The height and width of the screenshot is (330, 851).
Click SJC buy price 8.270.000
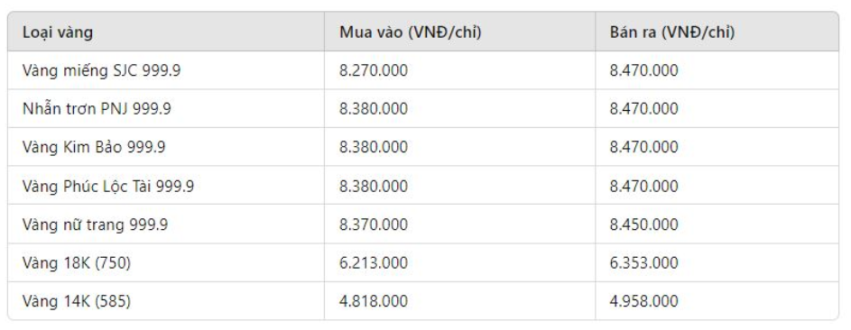(374, 70)
